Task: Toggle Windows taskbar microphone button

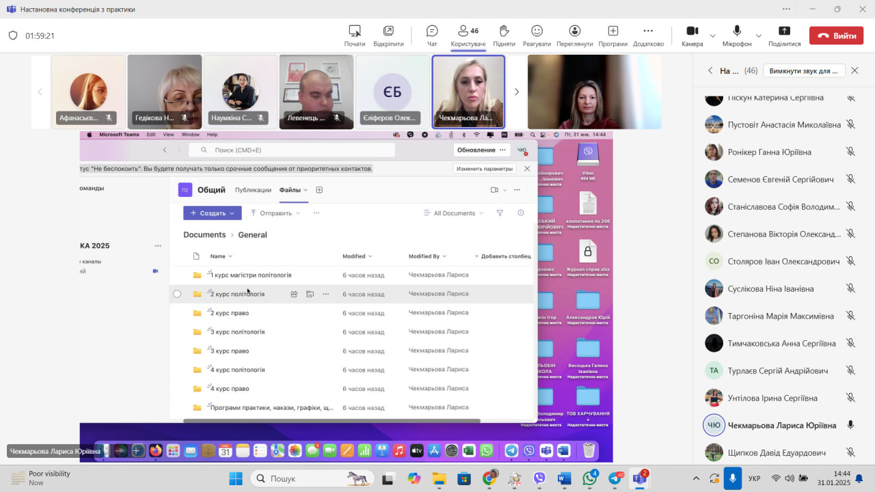Action: 732,478
